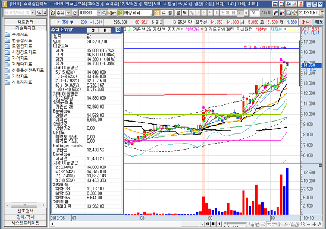Choose the 10 interval button

point(216,13)
